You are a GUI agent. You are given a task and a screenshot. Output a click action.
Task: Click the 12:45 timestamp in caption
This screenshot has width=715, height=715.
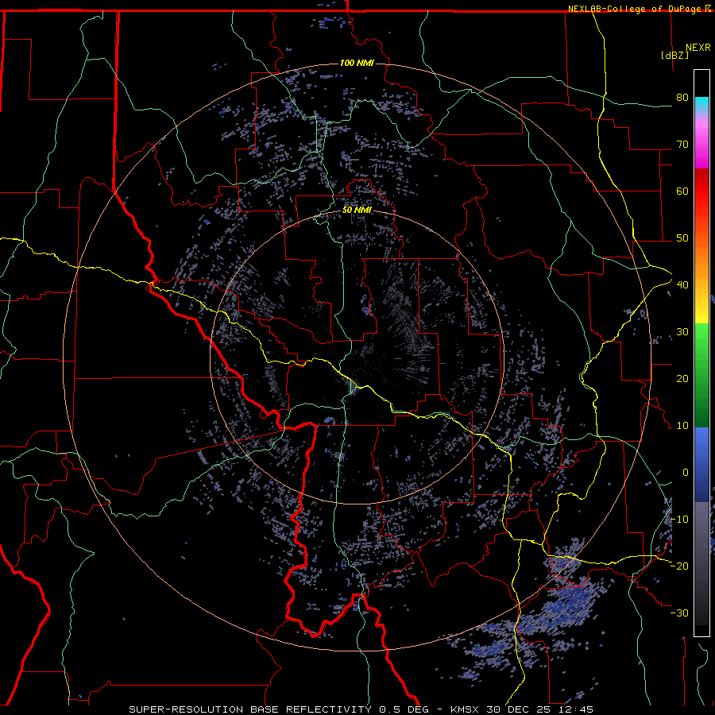pyautogui.click(x=574, y=709)
